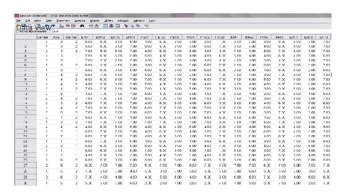This screenshot has height=194, width=346.
Task: Select row header number 2
Action: coord(26,46)
